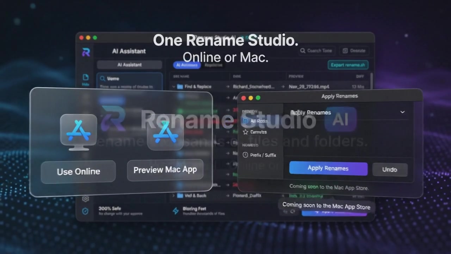This screenshot has height=254, width=451.
Task: Select the AI Assistant segment in the left panel
Action: [130, 65]
